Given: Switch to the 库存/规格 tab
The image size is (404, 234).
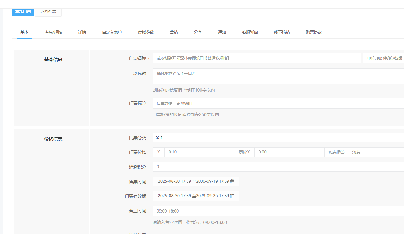Looking at the screenshot, I should click(x=53, y=32).
